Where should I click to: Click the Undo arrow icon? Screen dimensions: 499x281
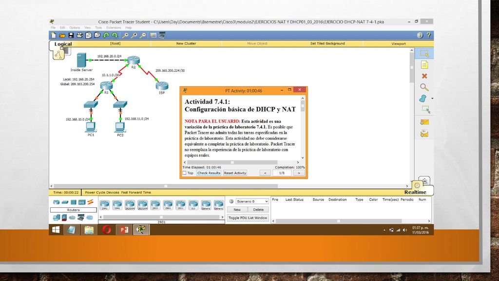pos(106,35)
